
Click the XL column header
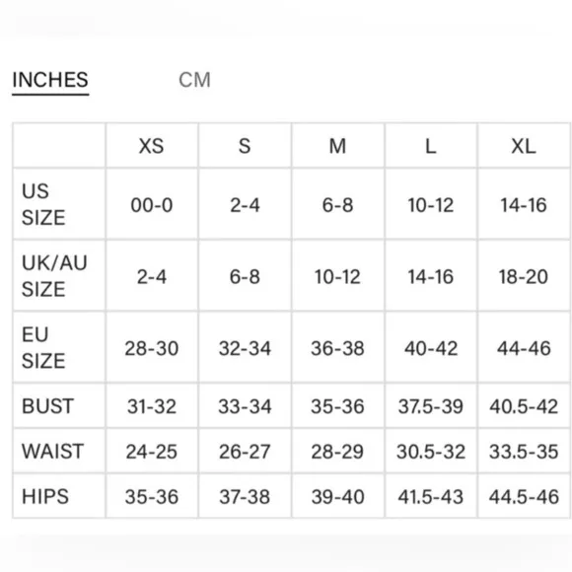coord(524,146)
